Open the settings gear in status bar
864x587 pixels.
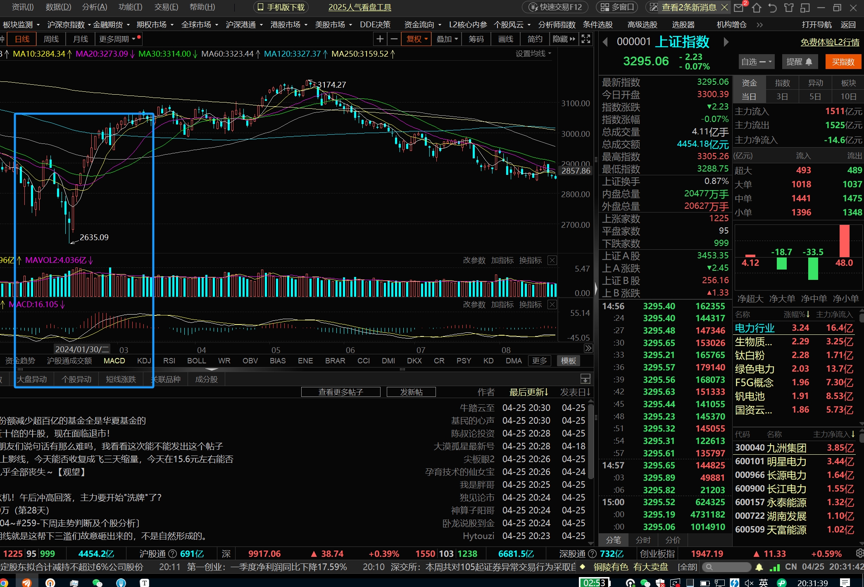859,553
